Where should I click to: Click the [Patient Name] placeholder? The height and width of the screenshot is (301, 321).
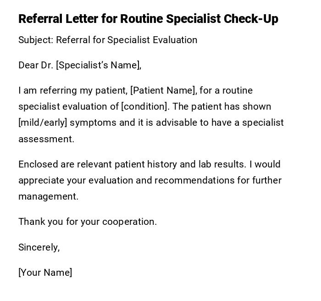pyautogui.click(x=163, y=90)
